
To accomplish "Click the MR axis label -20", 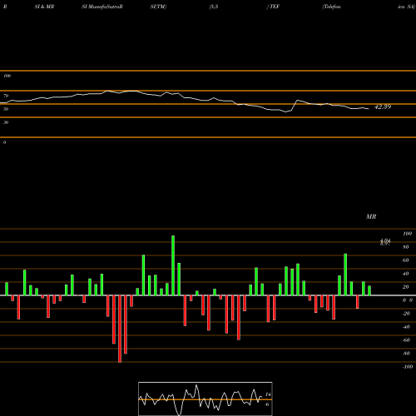I will (x=406, y=314).
